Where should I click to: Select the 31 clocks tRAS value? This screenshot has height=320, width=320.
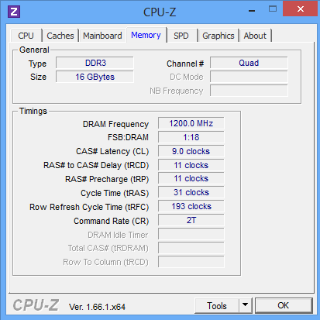click(191, 192)
